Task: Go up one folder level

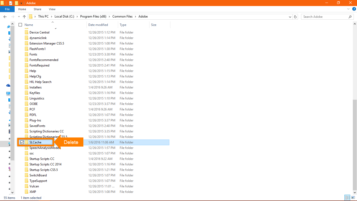Action: (x=24, y=16)
